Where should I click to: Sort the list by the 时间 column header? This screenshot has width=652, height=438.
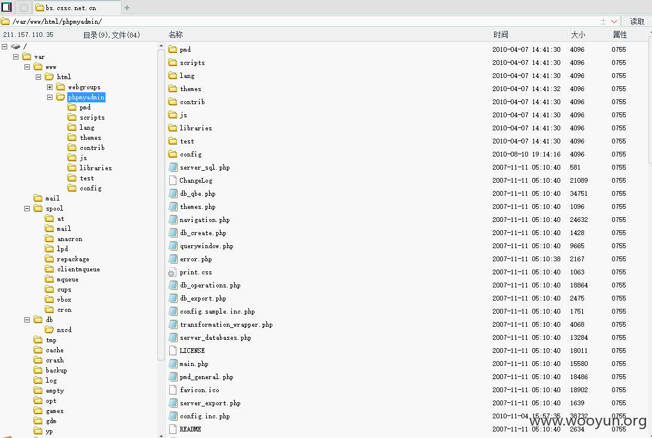point(501,35)
